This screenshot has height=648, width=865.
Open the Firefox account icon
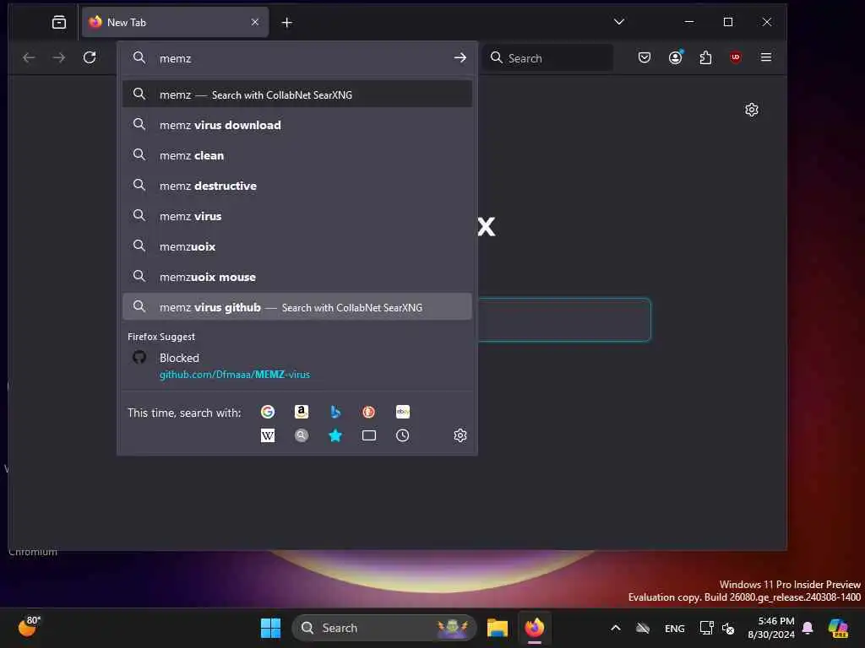675,57
